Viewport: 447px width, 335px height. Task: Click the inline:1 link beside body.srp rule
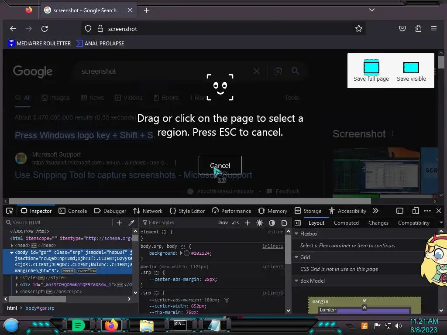pos(272,246)
